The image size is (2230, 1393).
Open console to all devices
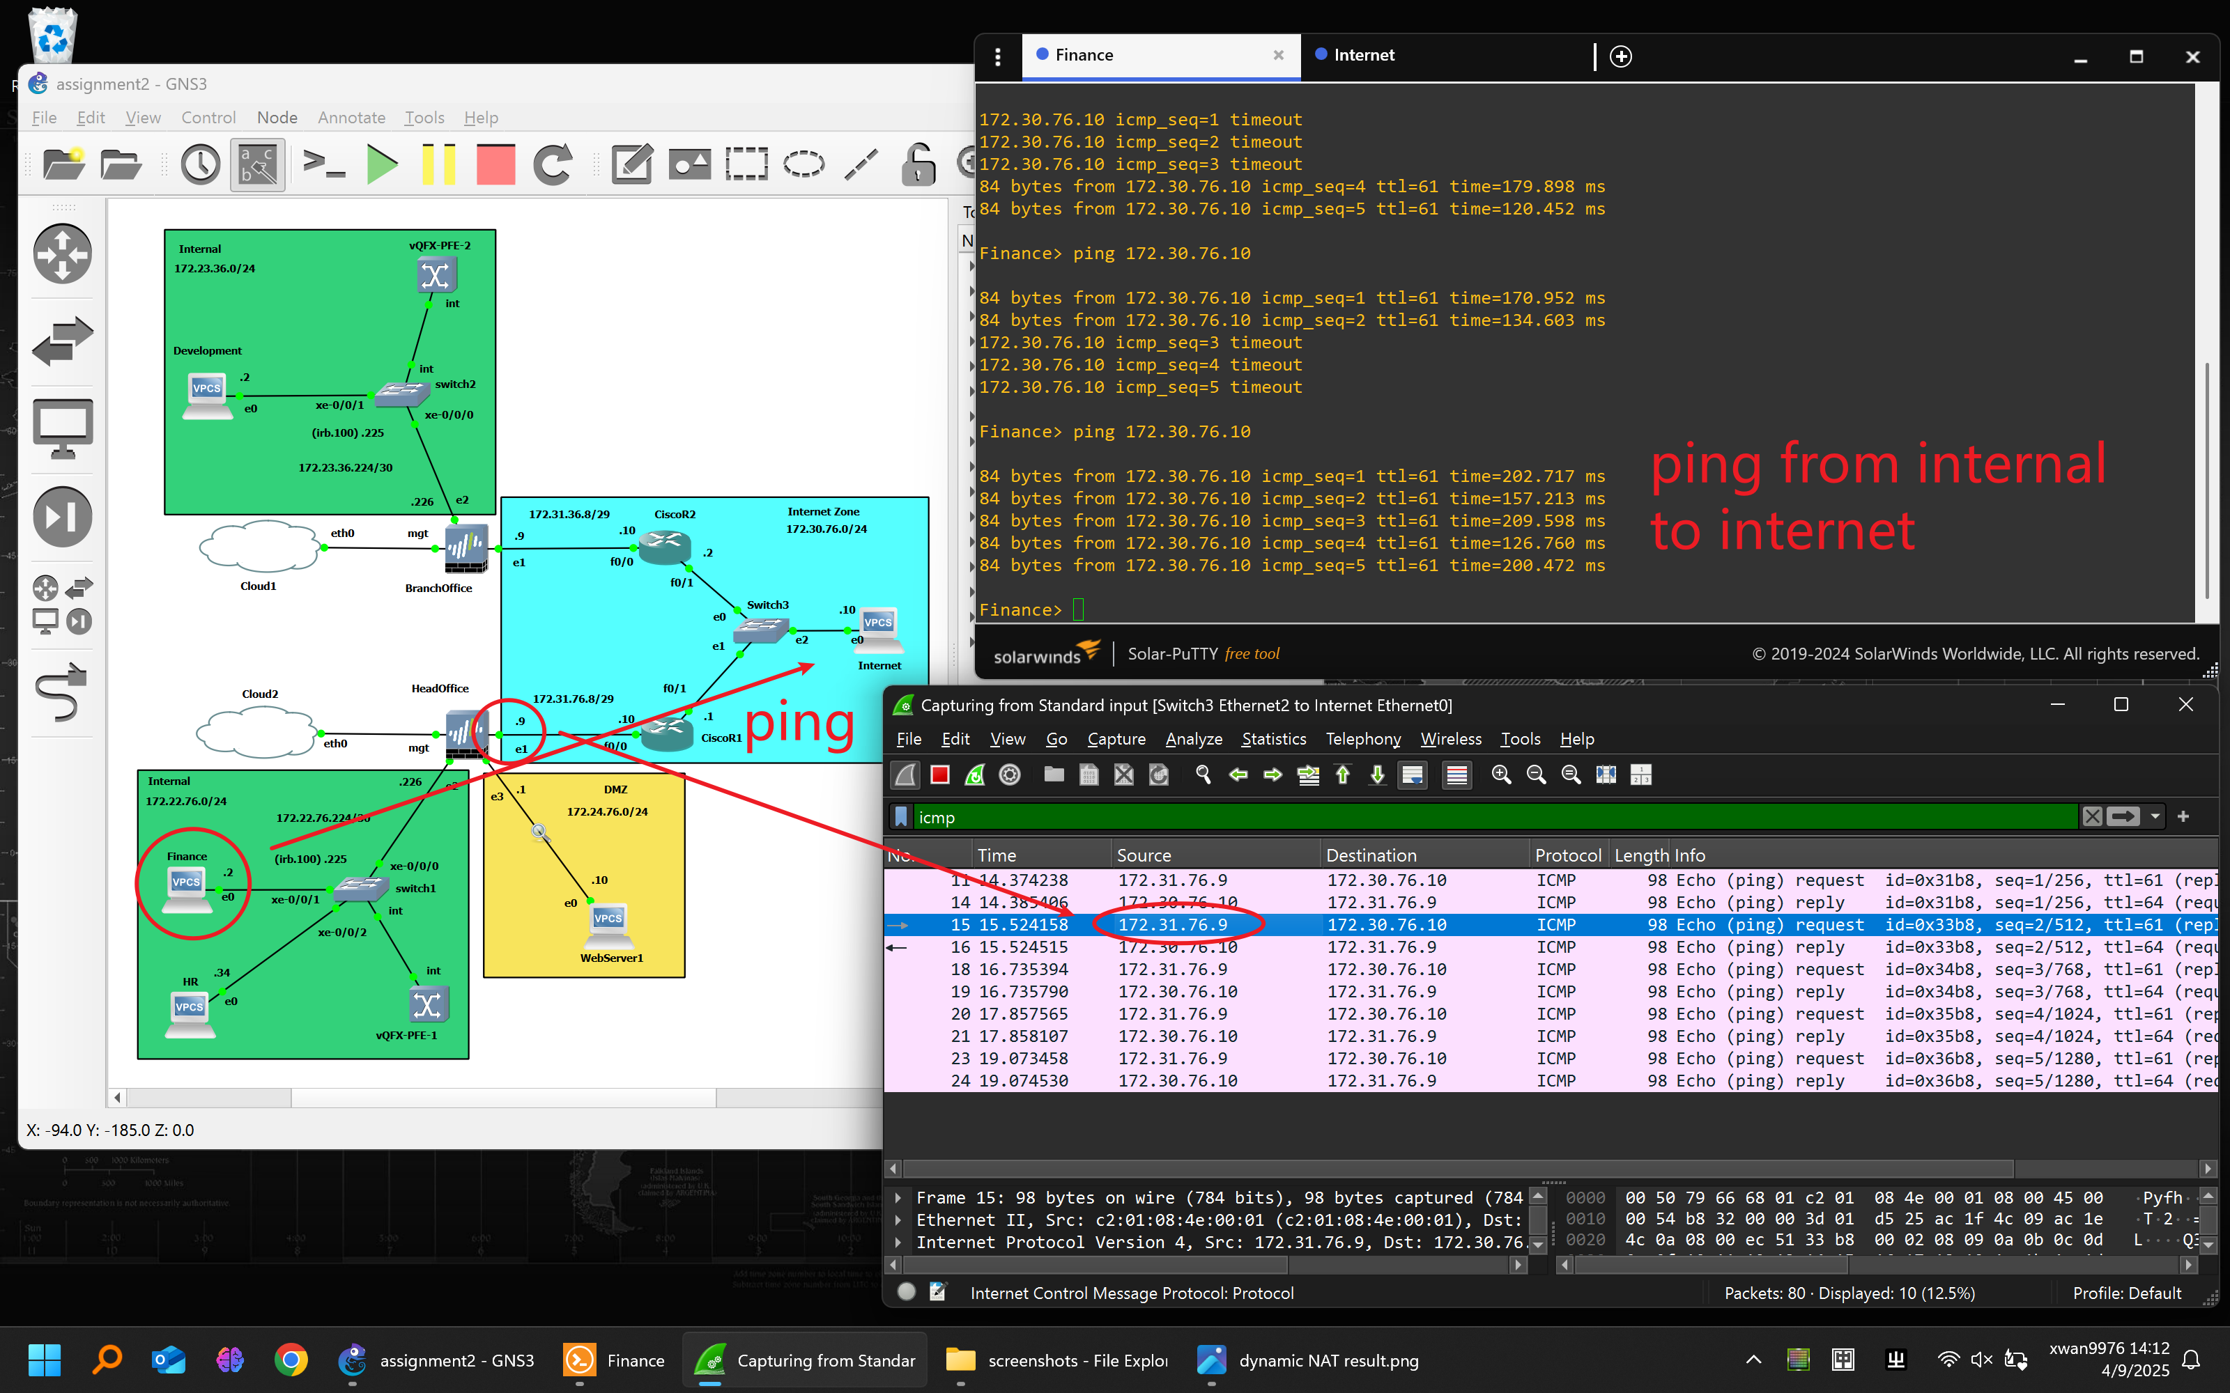tap(323, 165)
